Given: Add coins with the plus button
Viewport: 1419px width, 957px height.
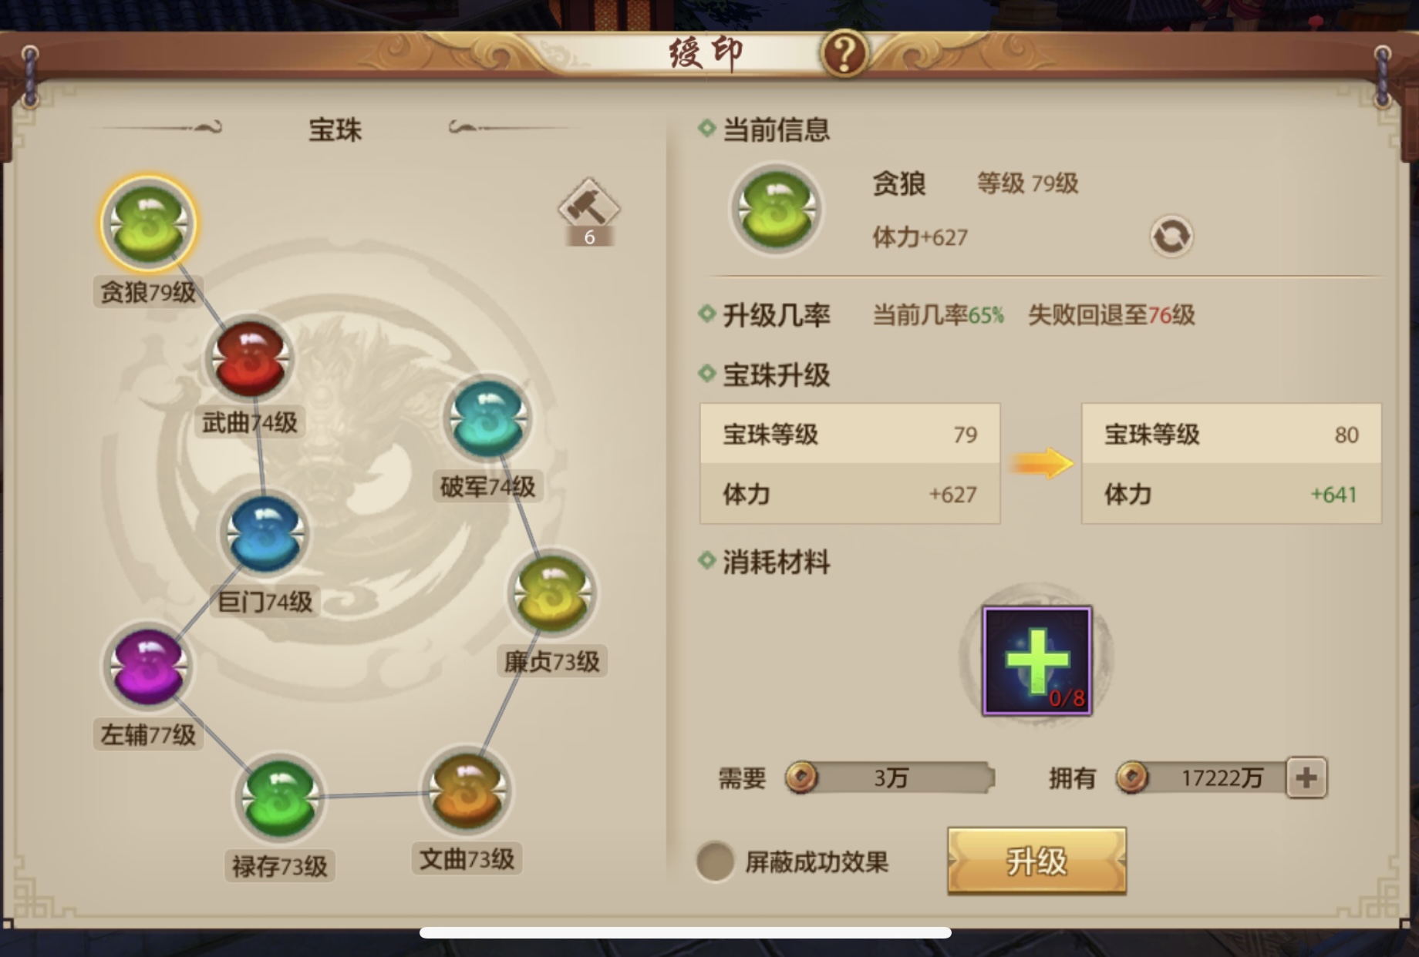Looking at the screenshot, I should (x=1306, y=777).
